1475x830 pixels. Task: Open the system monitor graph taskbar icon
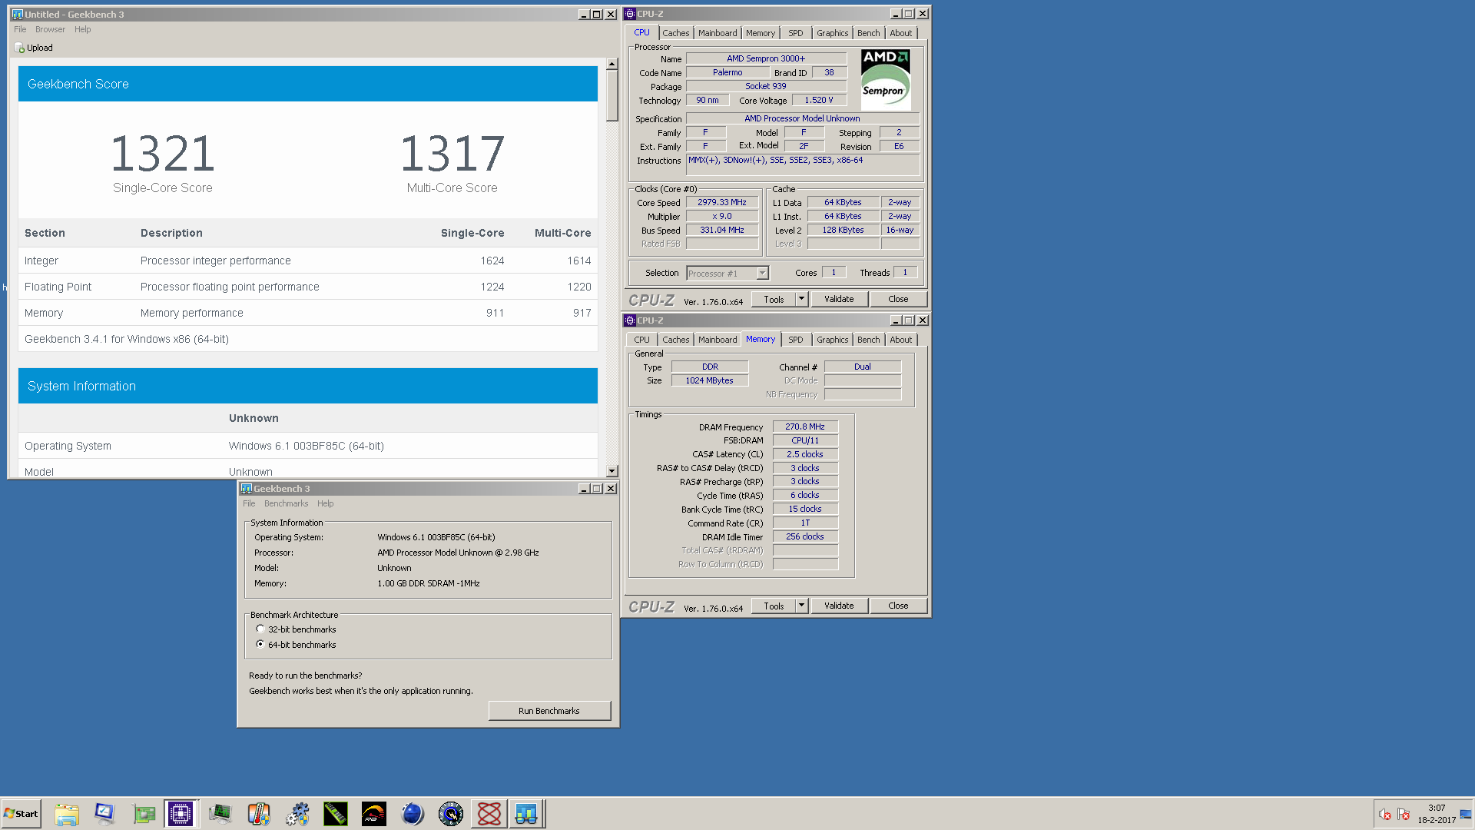(x=220, y=814)
